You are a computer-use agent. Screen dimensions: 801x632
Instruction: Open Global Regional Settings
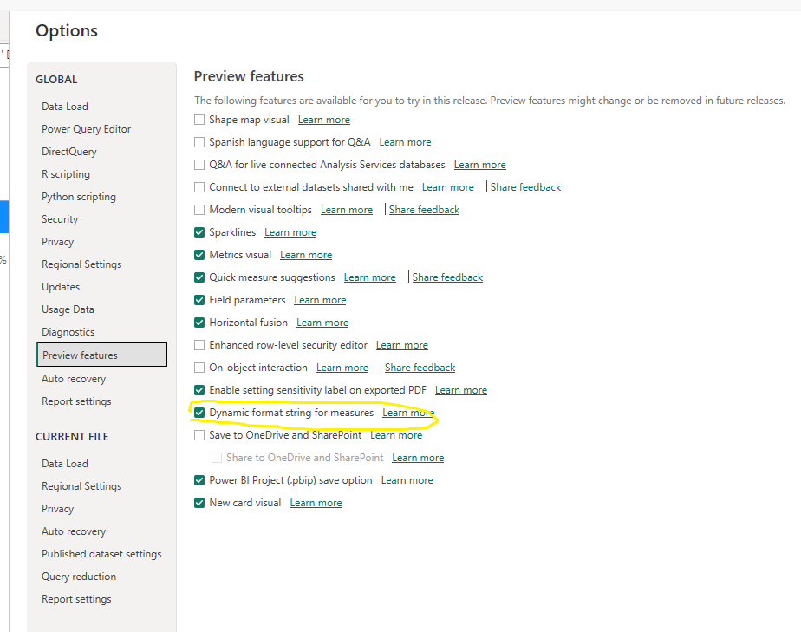81,264
